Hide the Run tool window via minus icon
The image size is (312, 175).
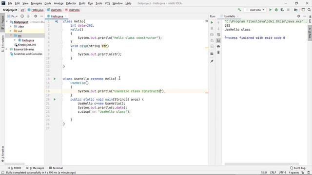(x=305, y=16)
